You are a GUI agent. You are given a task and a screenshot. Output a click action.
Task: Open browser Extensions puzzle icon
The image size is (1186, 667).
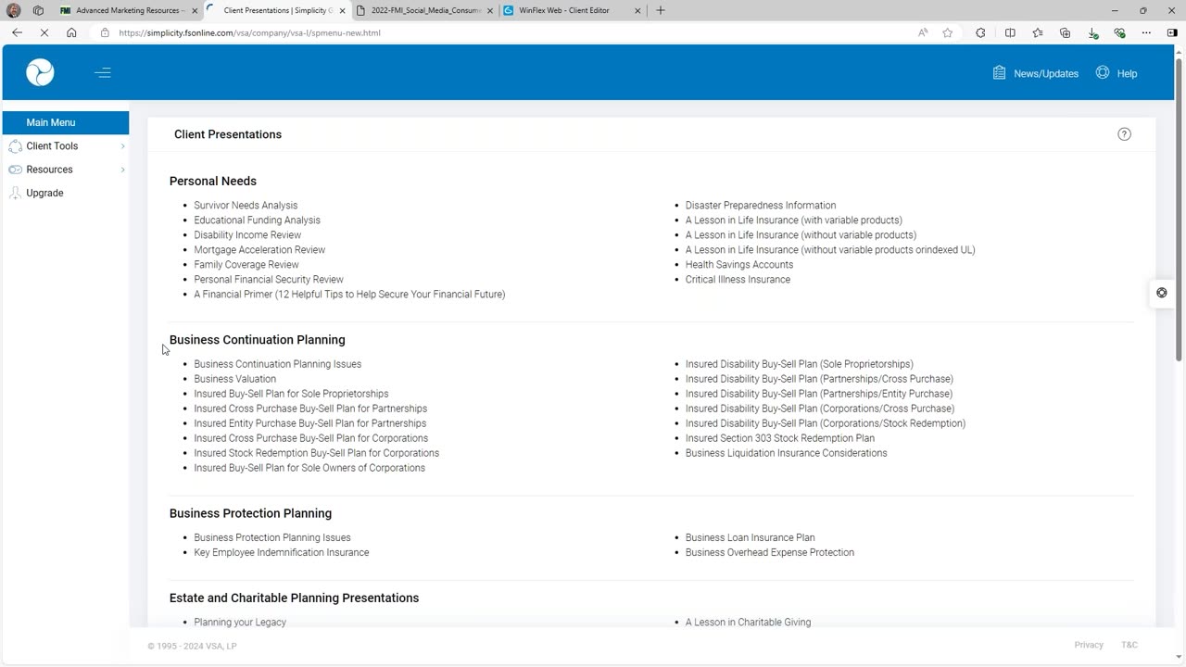[x=980, y=32]
